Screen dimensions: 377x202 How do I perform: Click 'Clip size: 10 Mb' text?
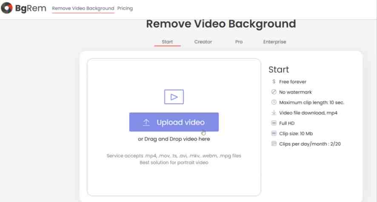tap(296, 134)
